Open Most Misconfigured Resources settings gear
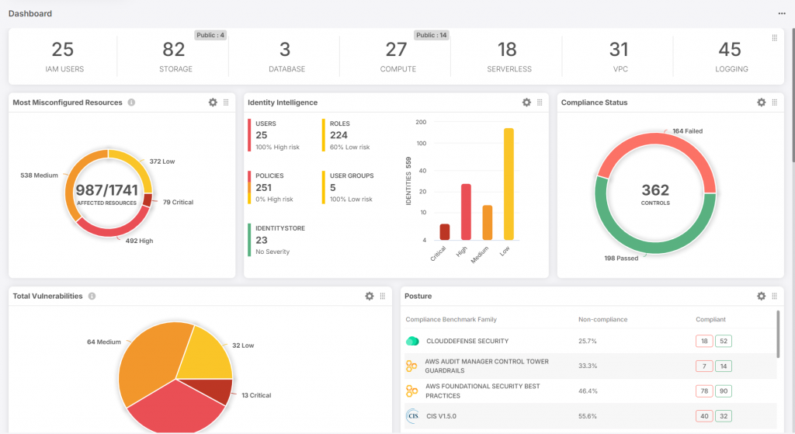Image resolution: width=795 pixels, height=434 pixels. 213,102
